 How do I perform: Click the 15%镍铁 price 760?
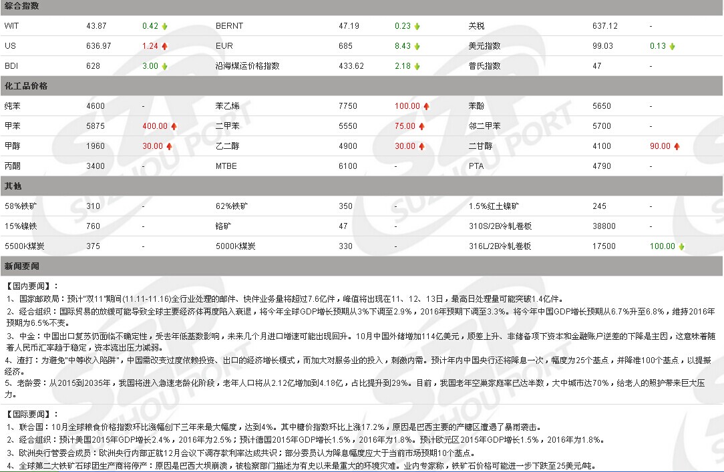coord(93,226)
